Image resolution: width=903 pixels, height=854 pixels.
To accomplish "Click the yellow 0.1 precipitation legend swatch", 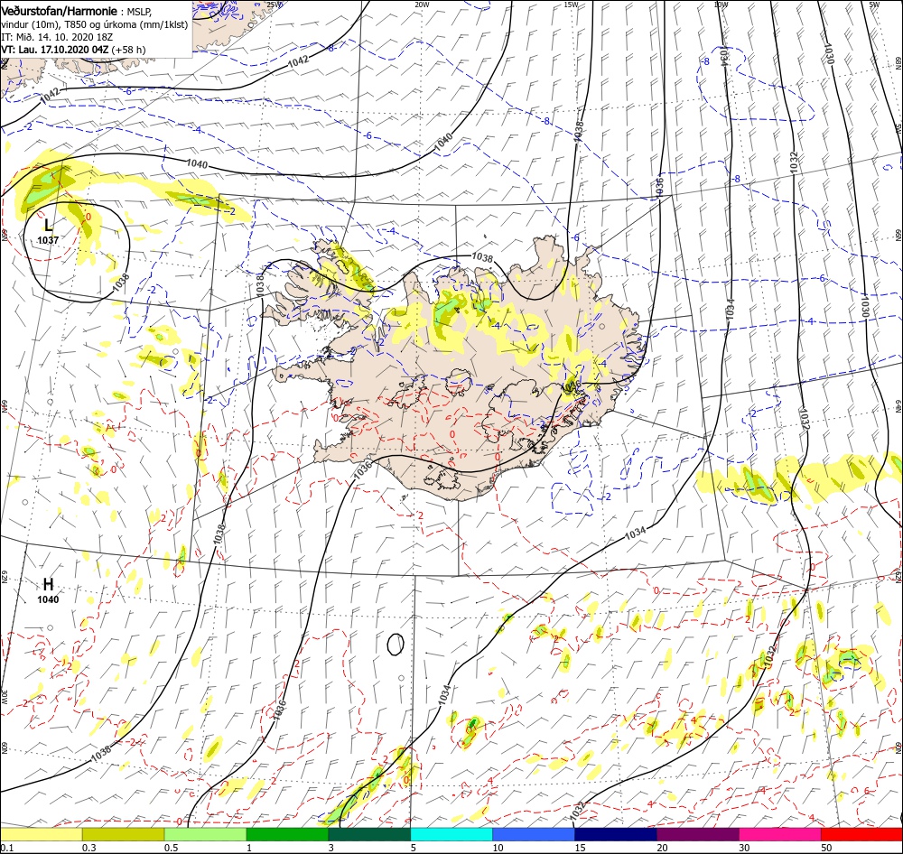I will [x=41, y=834].
